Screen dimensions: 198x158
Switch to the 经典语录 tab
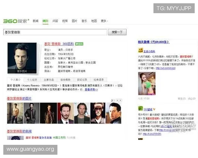(99, 80)
